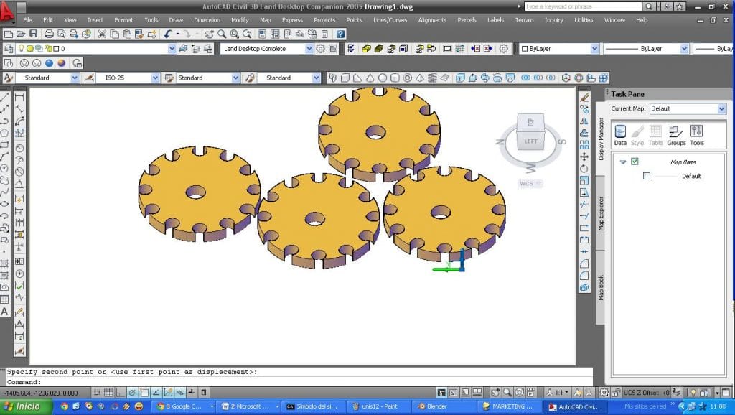Click the Undo toolbar icon

pos(167,34)
